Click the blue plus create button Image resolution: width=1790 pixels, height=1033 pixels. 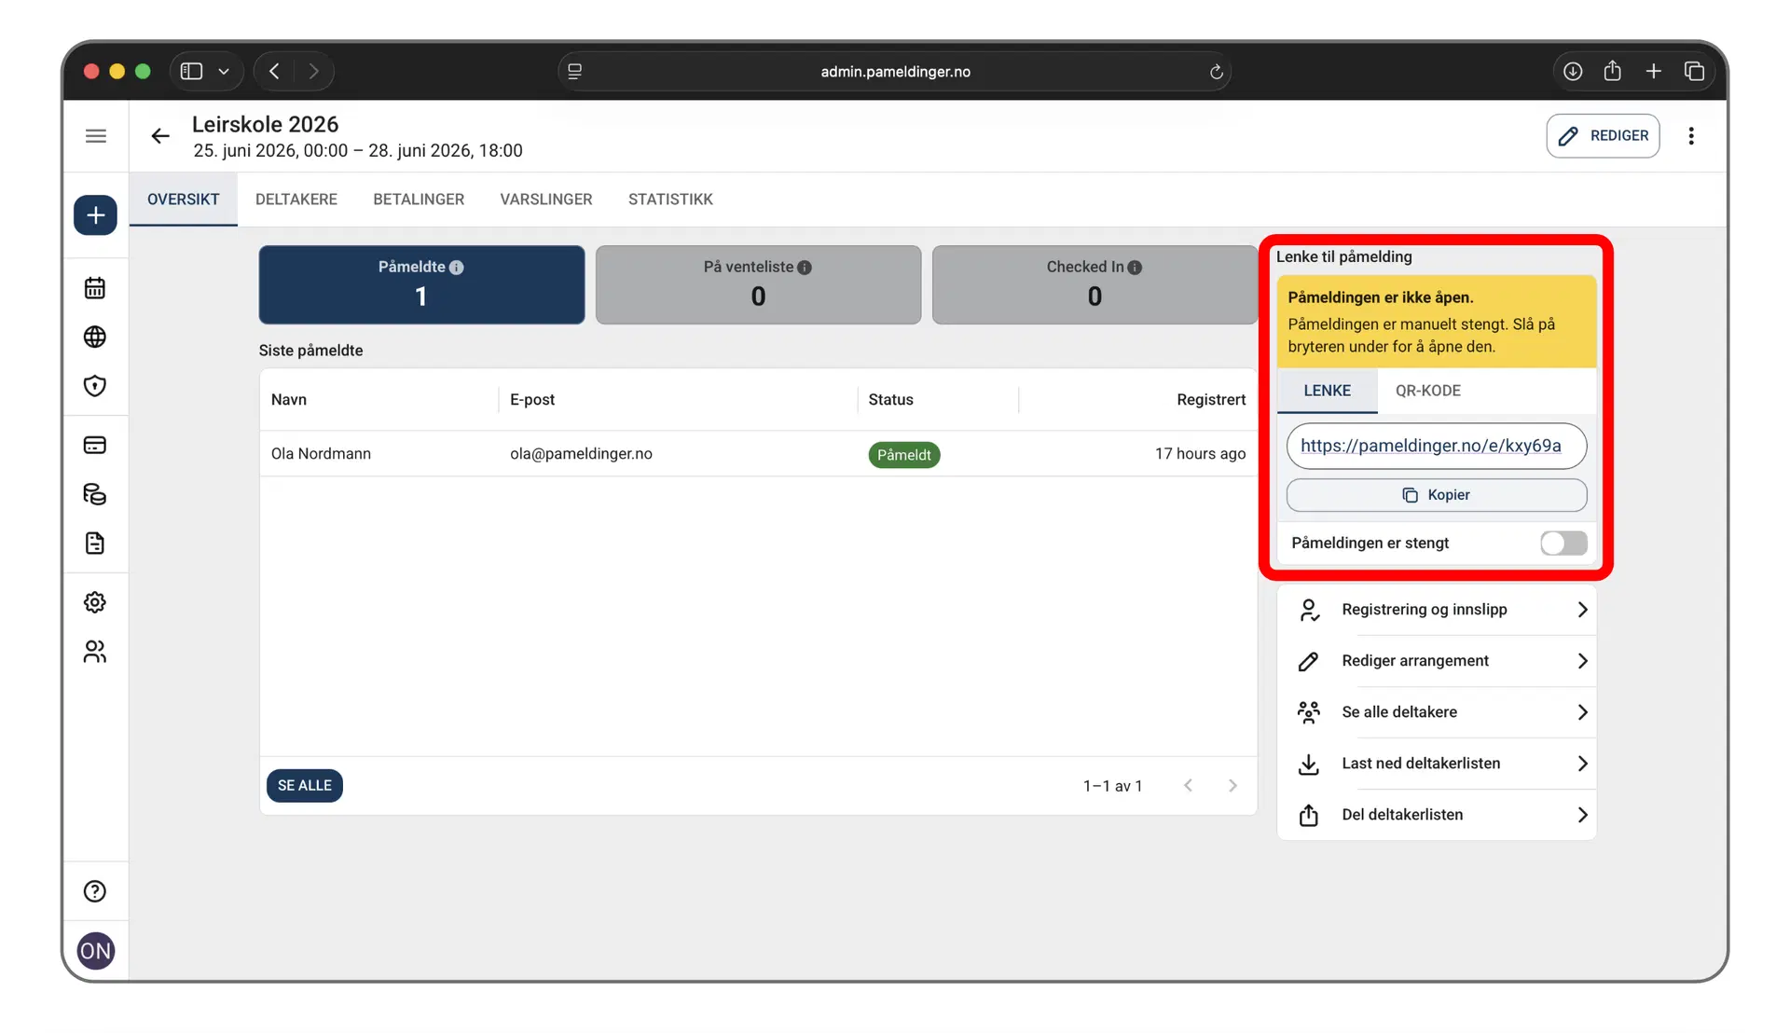click(95, 215)
